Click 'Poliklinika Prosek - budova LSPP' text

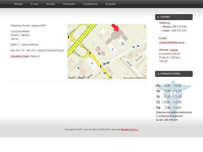(x=28, y=26)
